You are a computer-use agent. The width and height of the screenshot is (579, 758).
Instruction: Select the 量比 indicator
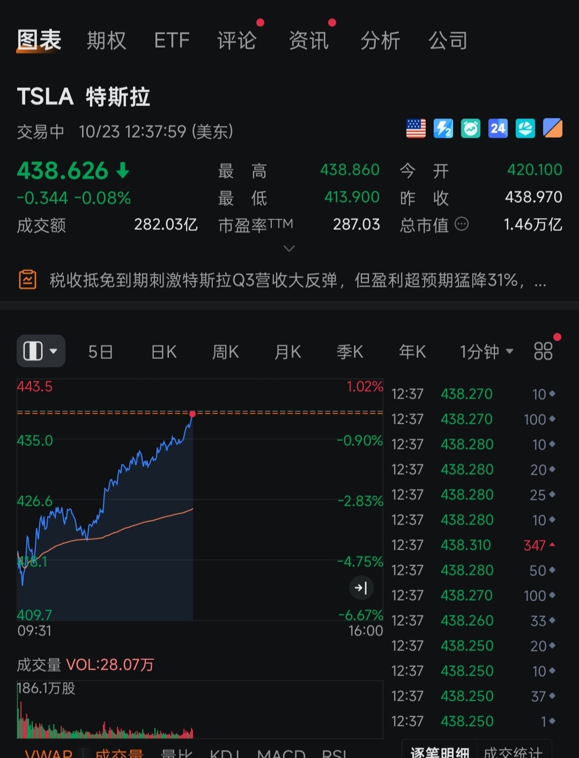point(176,753)
